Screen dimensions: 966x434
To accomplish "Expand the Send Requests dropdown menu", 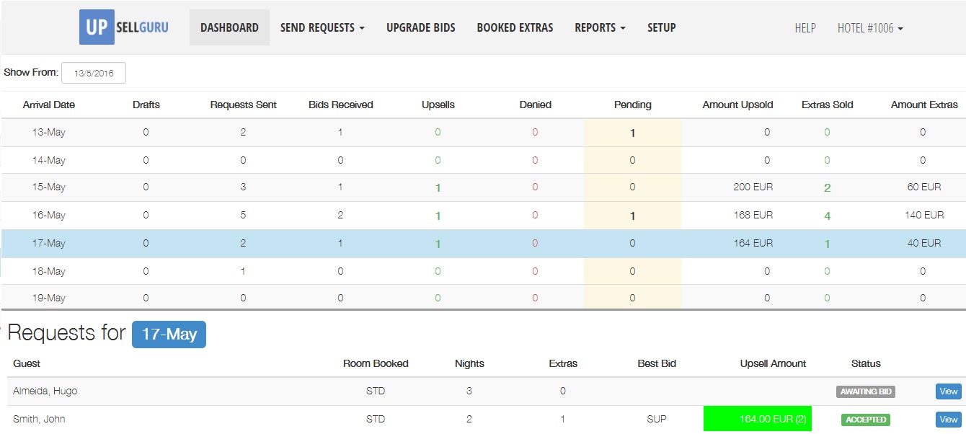I will pyautogui.click(x=322, y=27).
